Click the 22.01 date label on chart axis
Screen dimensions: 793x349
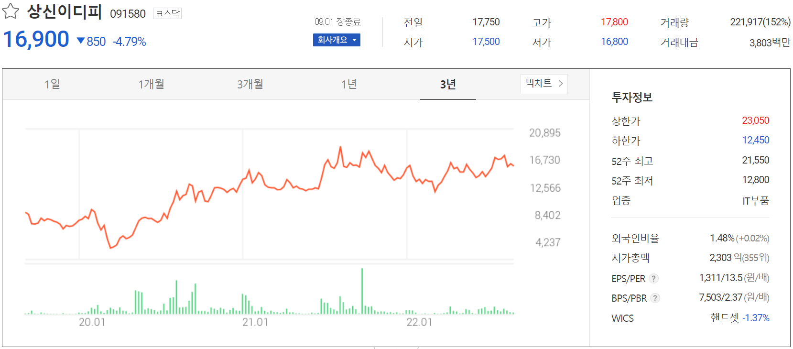point(419,322)
